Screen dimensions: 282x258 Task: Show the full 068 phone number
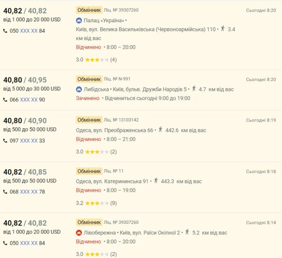point(29,192)
